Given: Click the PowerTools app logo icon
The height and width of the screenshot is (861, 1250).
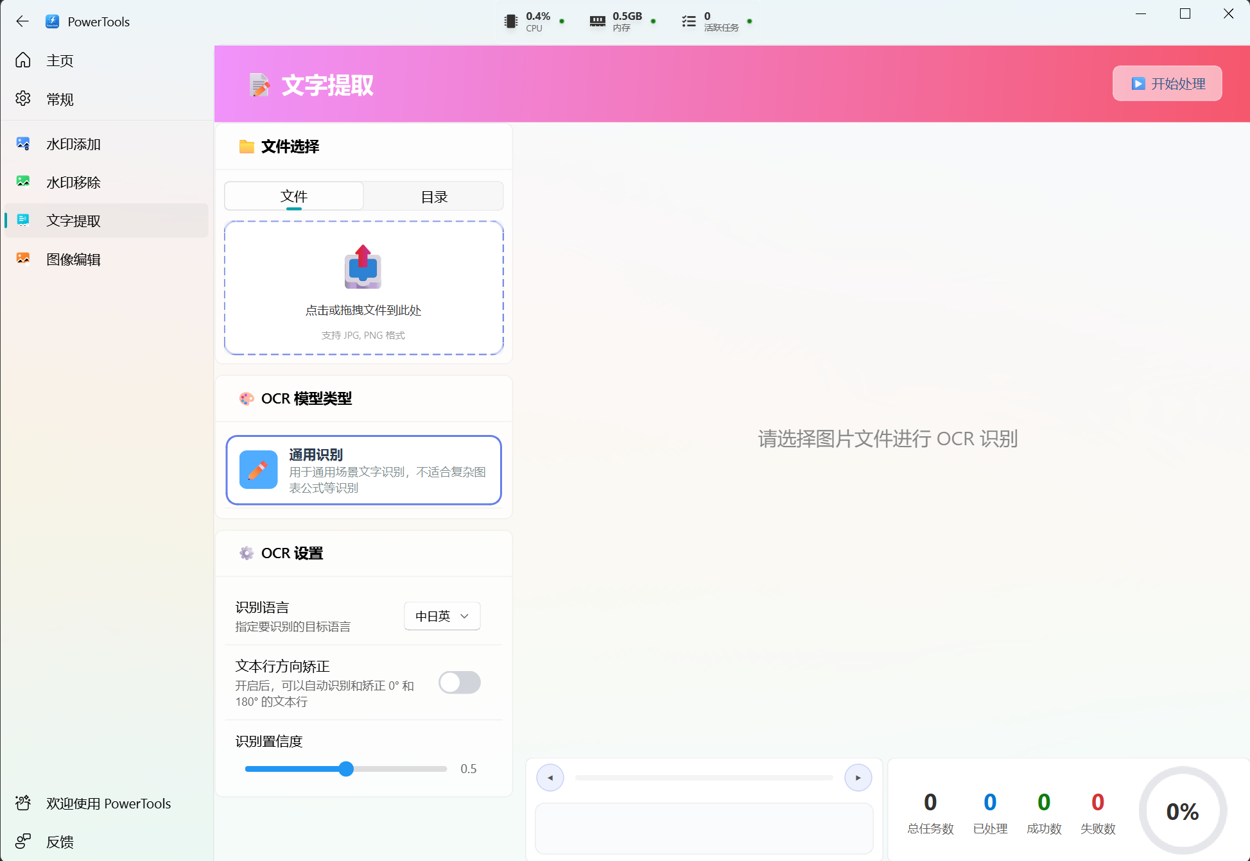Looking at the screenshot, I should tap(52, 21).
